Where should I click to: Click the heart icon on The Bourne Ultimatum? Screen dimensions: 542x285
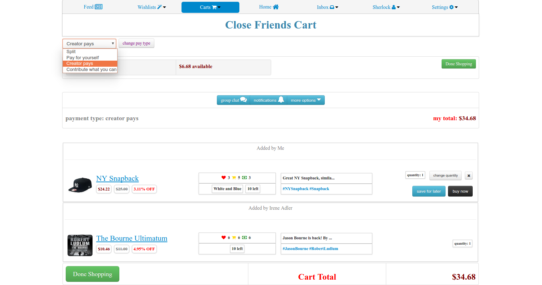tap(223, 238)
